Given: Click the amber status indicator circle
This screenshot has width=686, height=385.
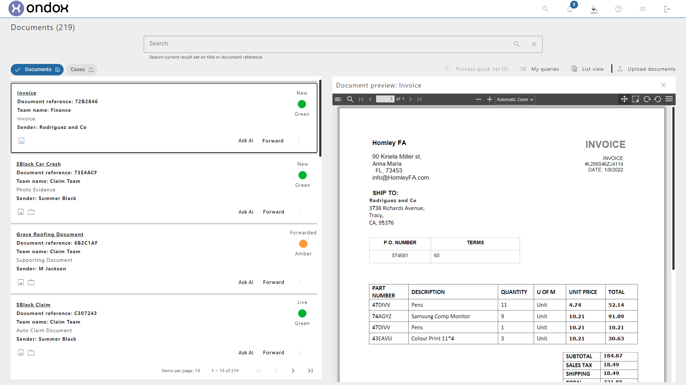Looking at the screenshot, I should [x=303, y=244].
